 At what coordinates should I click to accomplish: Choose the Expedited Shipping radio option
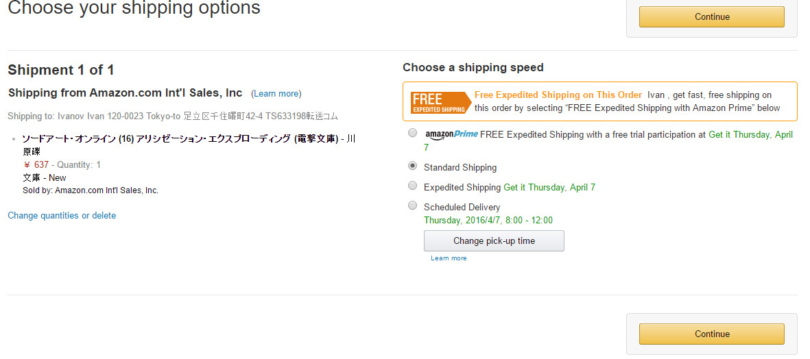click(x=412, y=186)
